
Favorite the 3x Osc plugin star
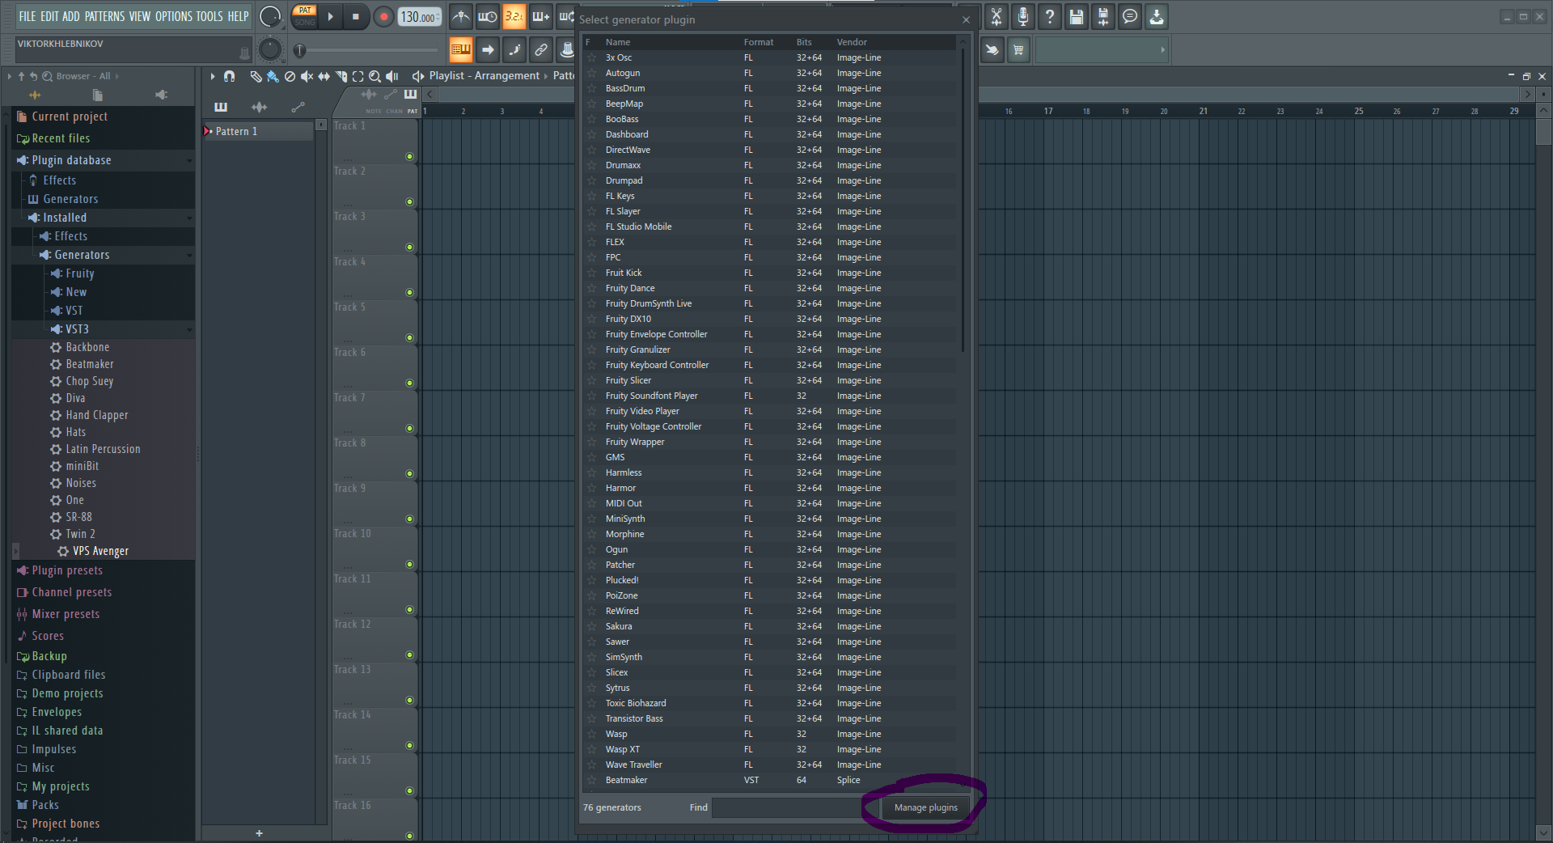click(591, 57)
